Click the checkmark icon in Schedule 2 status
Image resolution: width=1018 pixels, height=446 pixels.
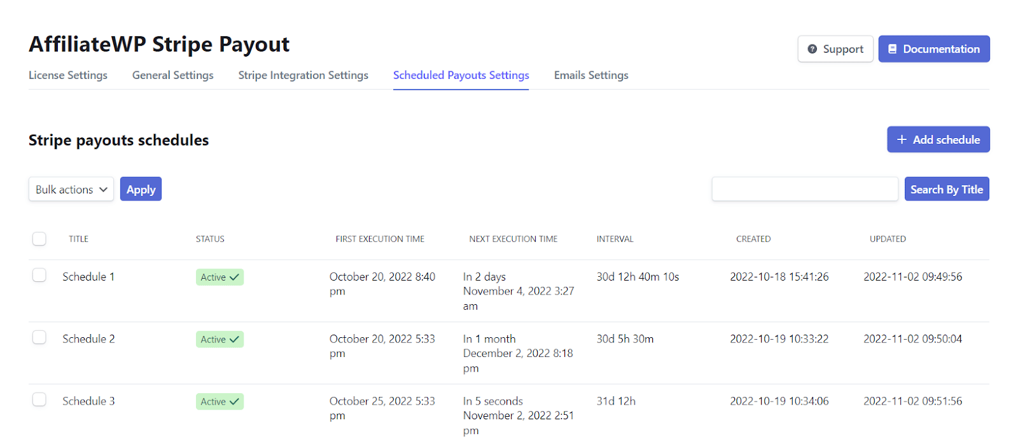234,340
